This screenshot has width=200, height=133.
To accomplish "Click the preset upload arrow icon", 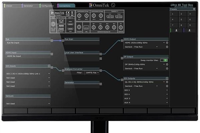I will pyautogui.click(x=176, y=30).
